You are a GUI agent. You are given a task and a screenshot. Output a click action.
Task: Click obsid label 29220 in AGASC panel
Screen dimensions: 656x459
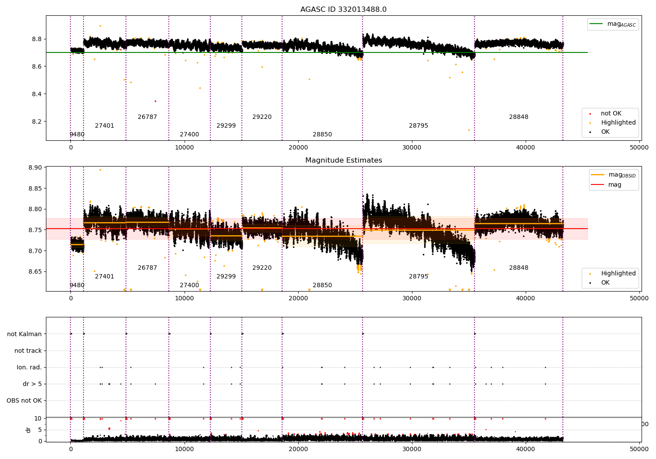coord(262,117)
